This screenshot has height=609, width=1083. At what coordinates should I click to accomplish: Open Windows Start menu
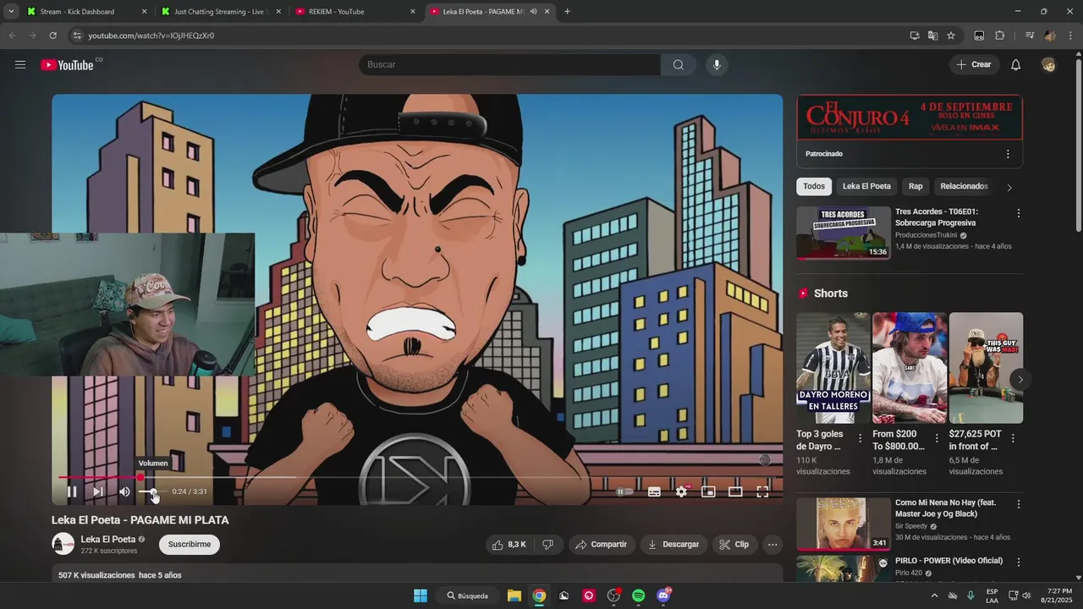click(x=421, y=595)
